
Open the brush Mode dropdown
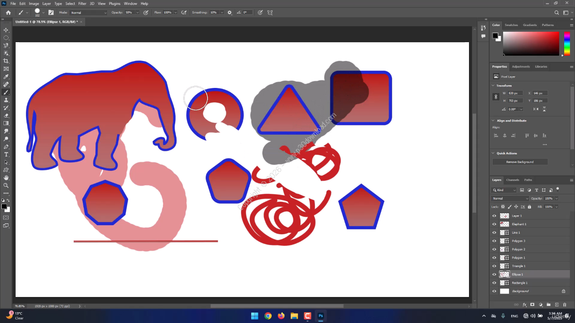click(88, 13)
